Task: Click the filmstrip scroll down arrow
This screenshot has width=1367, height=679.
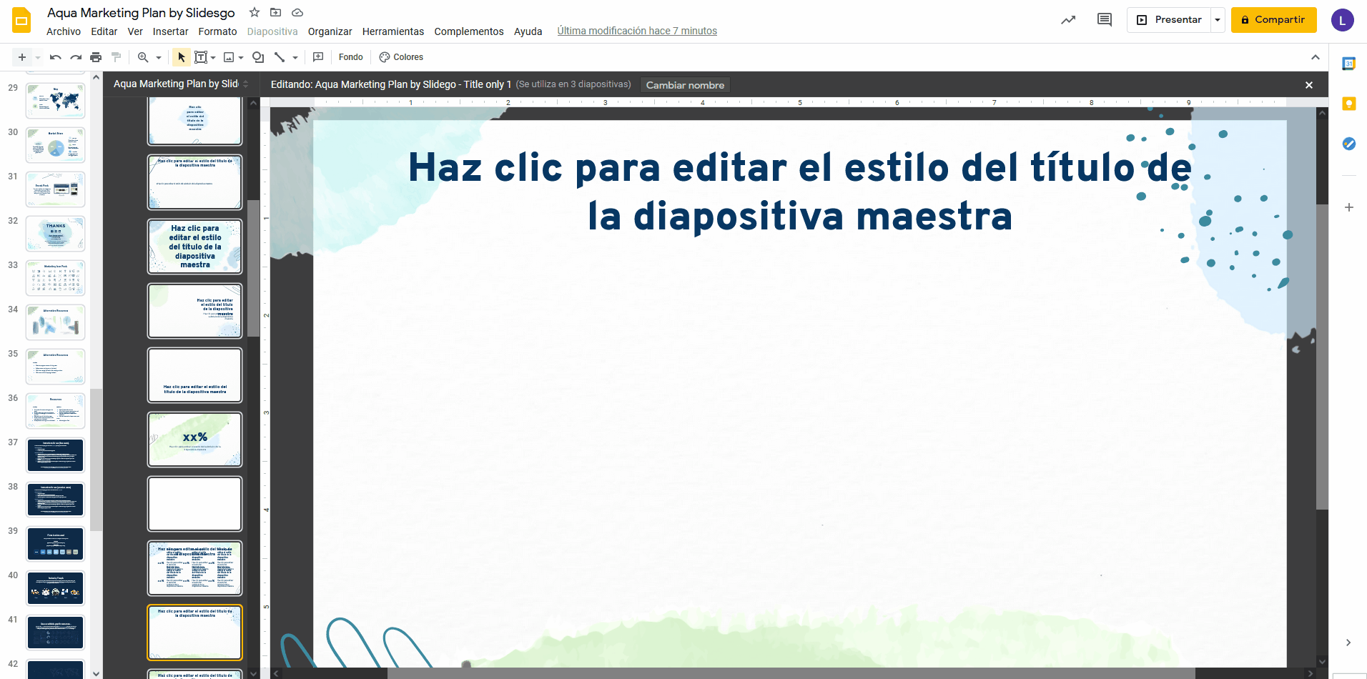Action: [96, 673]
